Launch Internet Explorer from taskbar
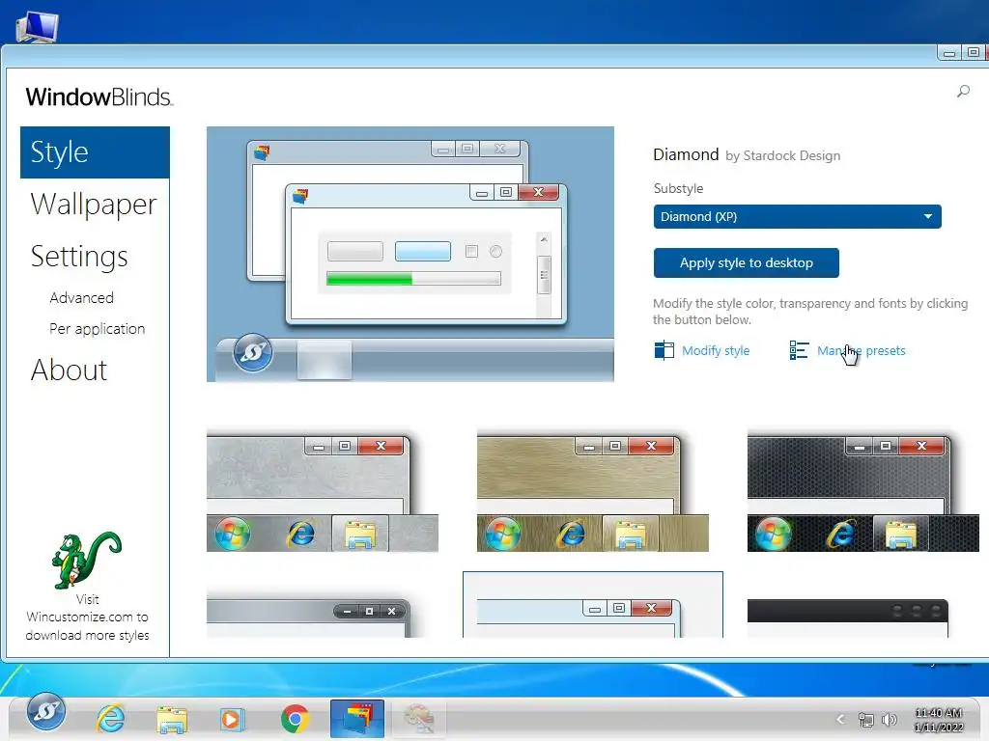 111,719
